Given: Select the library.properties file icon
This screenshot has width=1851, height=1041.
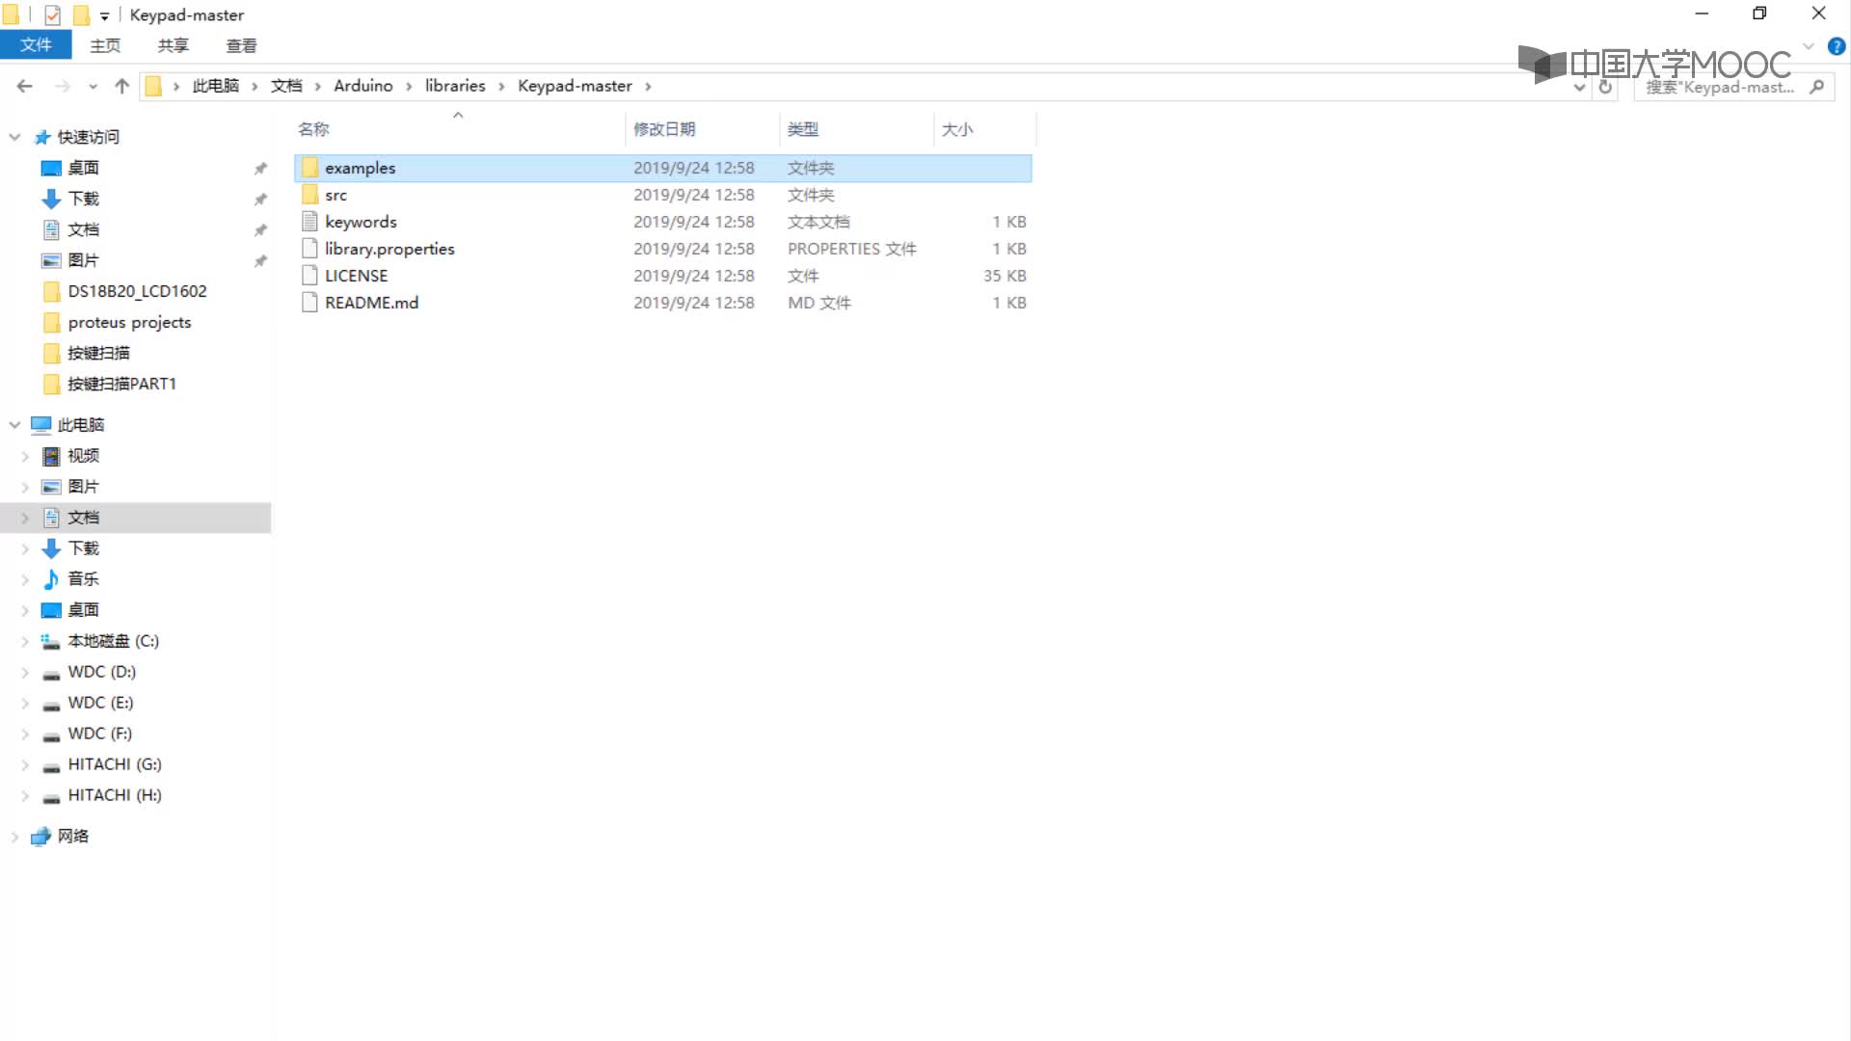Looking at the screenshot, I should [309, 249].
